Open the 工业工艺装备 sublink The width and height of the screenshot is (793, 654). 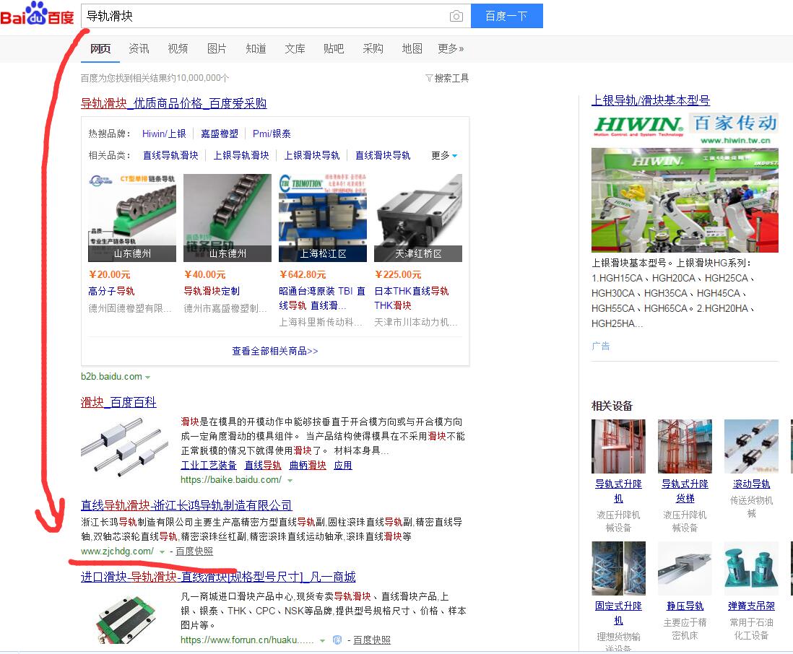click(x=209, y=465)
